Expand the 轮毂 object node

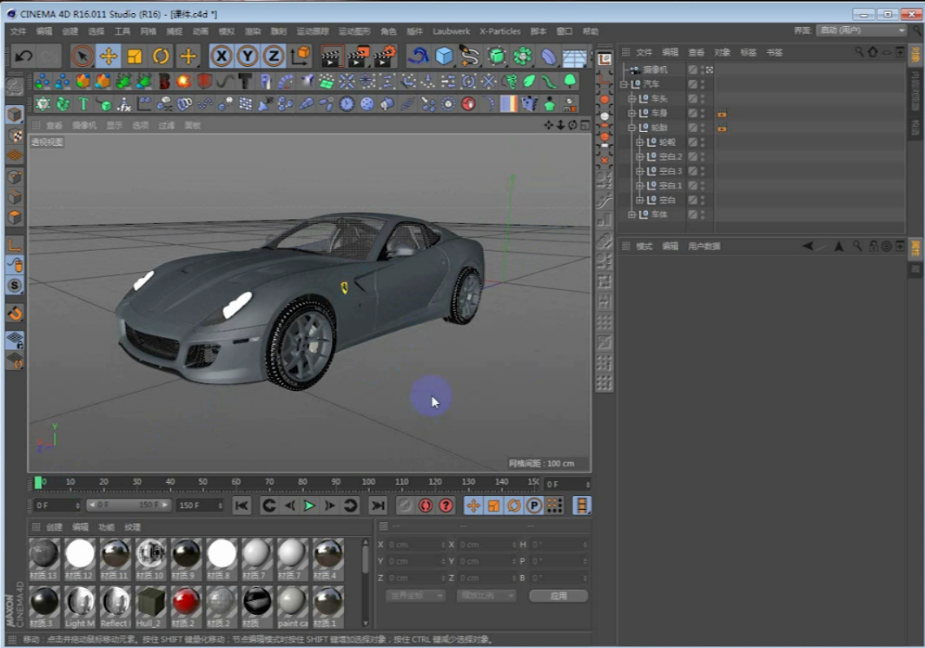pyautogui.click(x=640, y=142)
